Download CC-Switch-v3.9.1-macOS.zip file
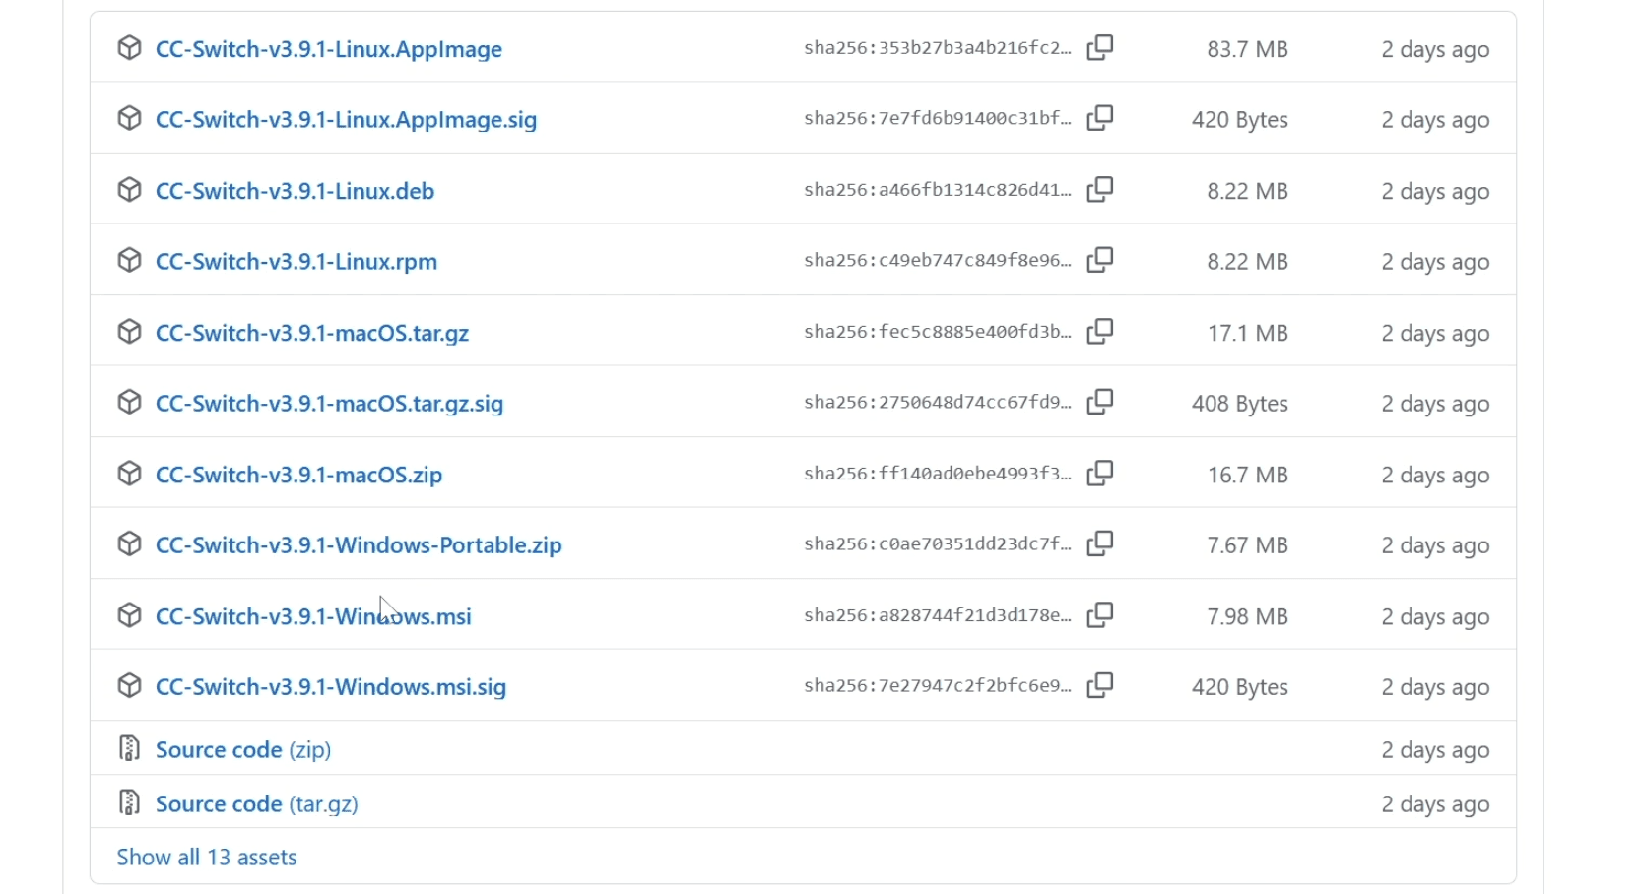 coord(298,475)
